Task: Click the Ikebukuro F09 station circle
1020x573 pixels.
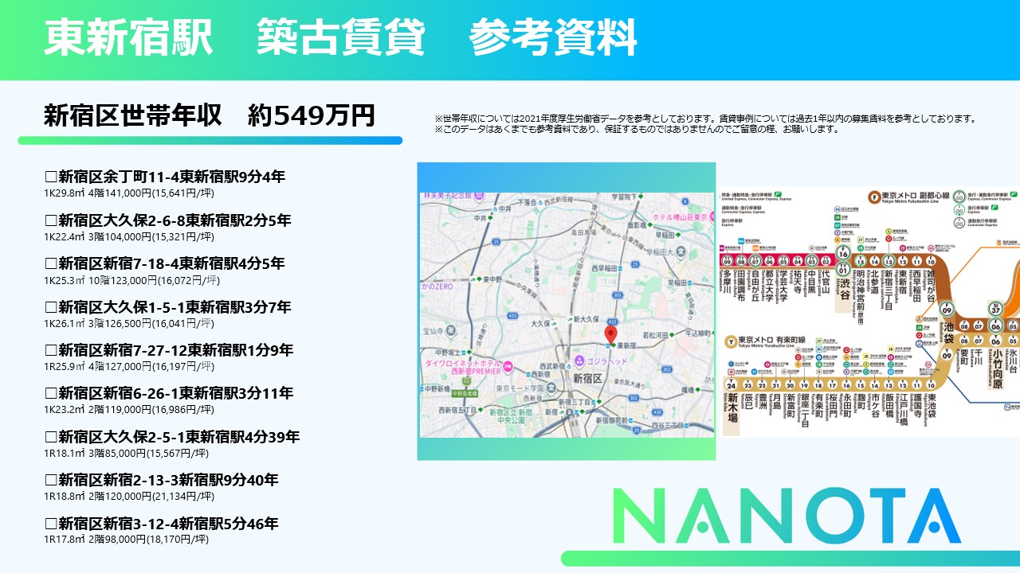Action: point(948,310)
